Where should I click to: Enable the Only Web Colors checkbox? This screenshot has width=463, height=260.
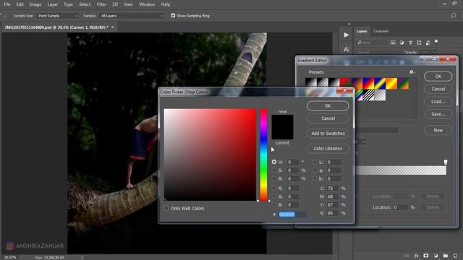[166, 209]
